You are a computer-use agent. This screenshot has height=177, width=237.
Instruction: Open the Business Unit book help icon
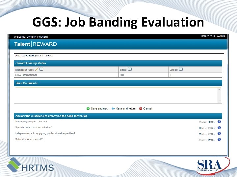(x=41, y=69)
